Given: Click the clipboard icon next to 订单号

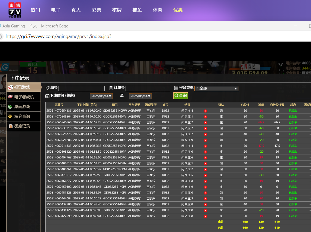Looking at the screenshot, I should (111, 88).
